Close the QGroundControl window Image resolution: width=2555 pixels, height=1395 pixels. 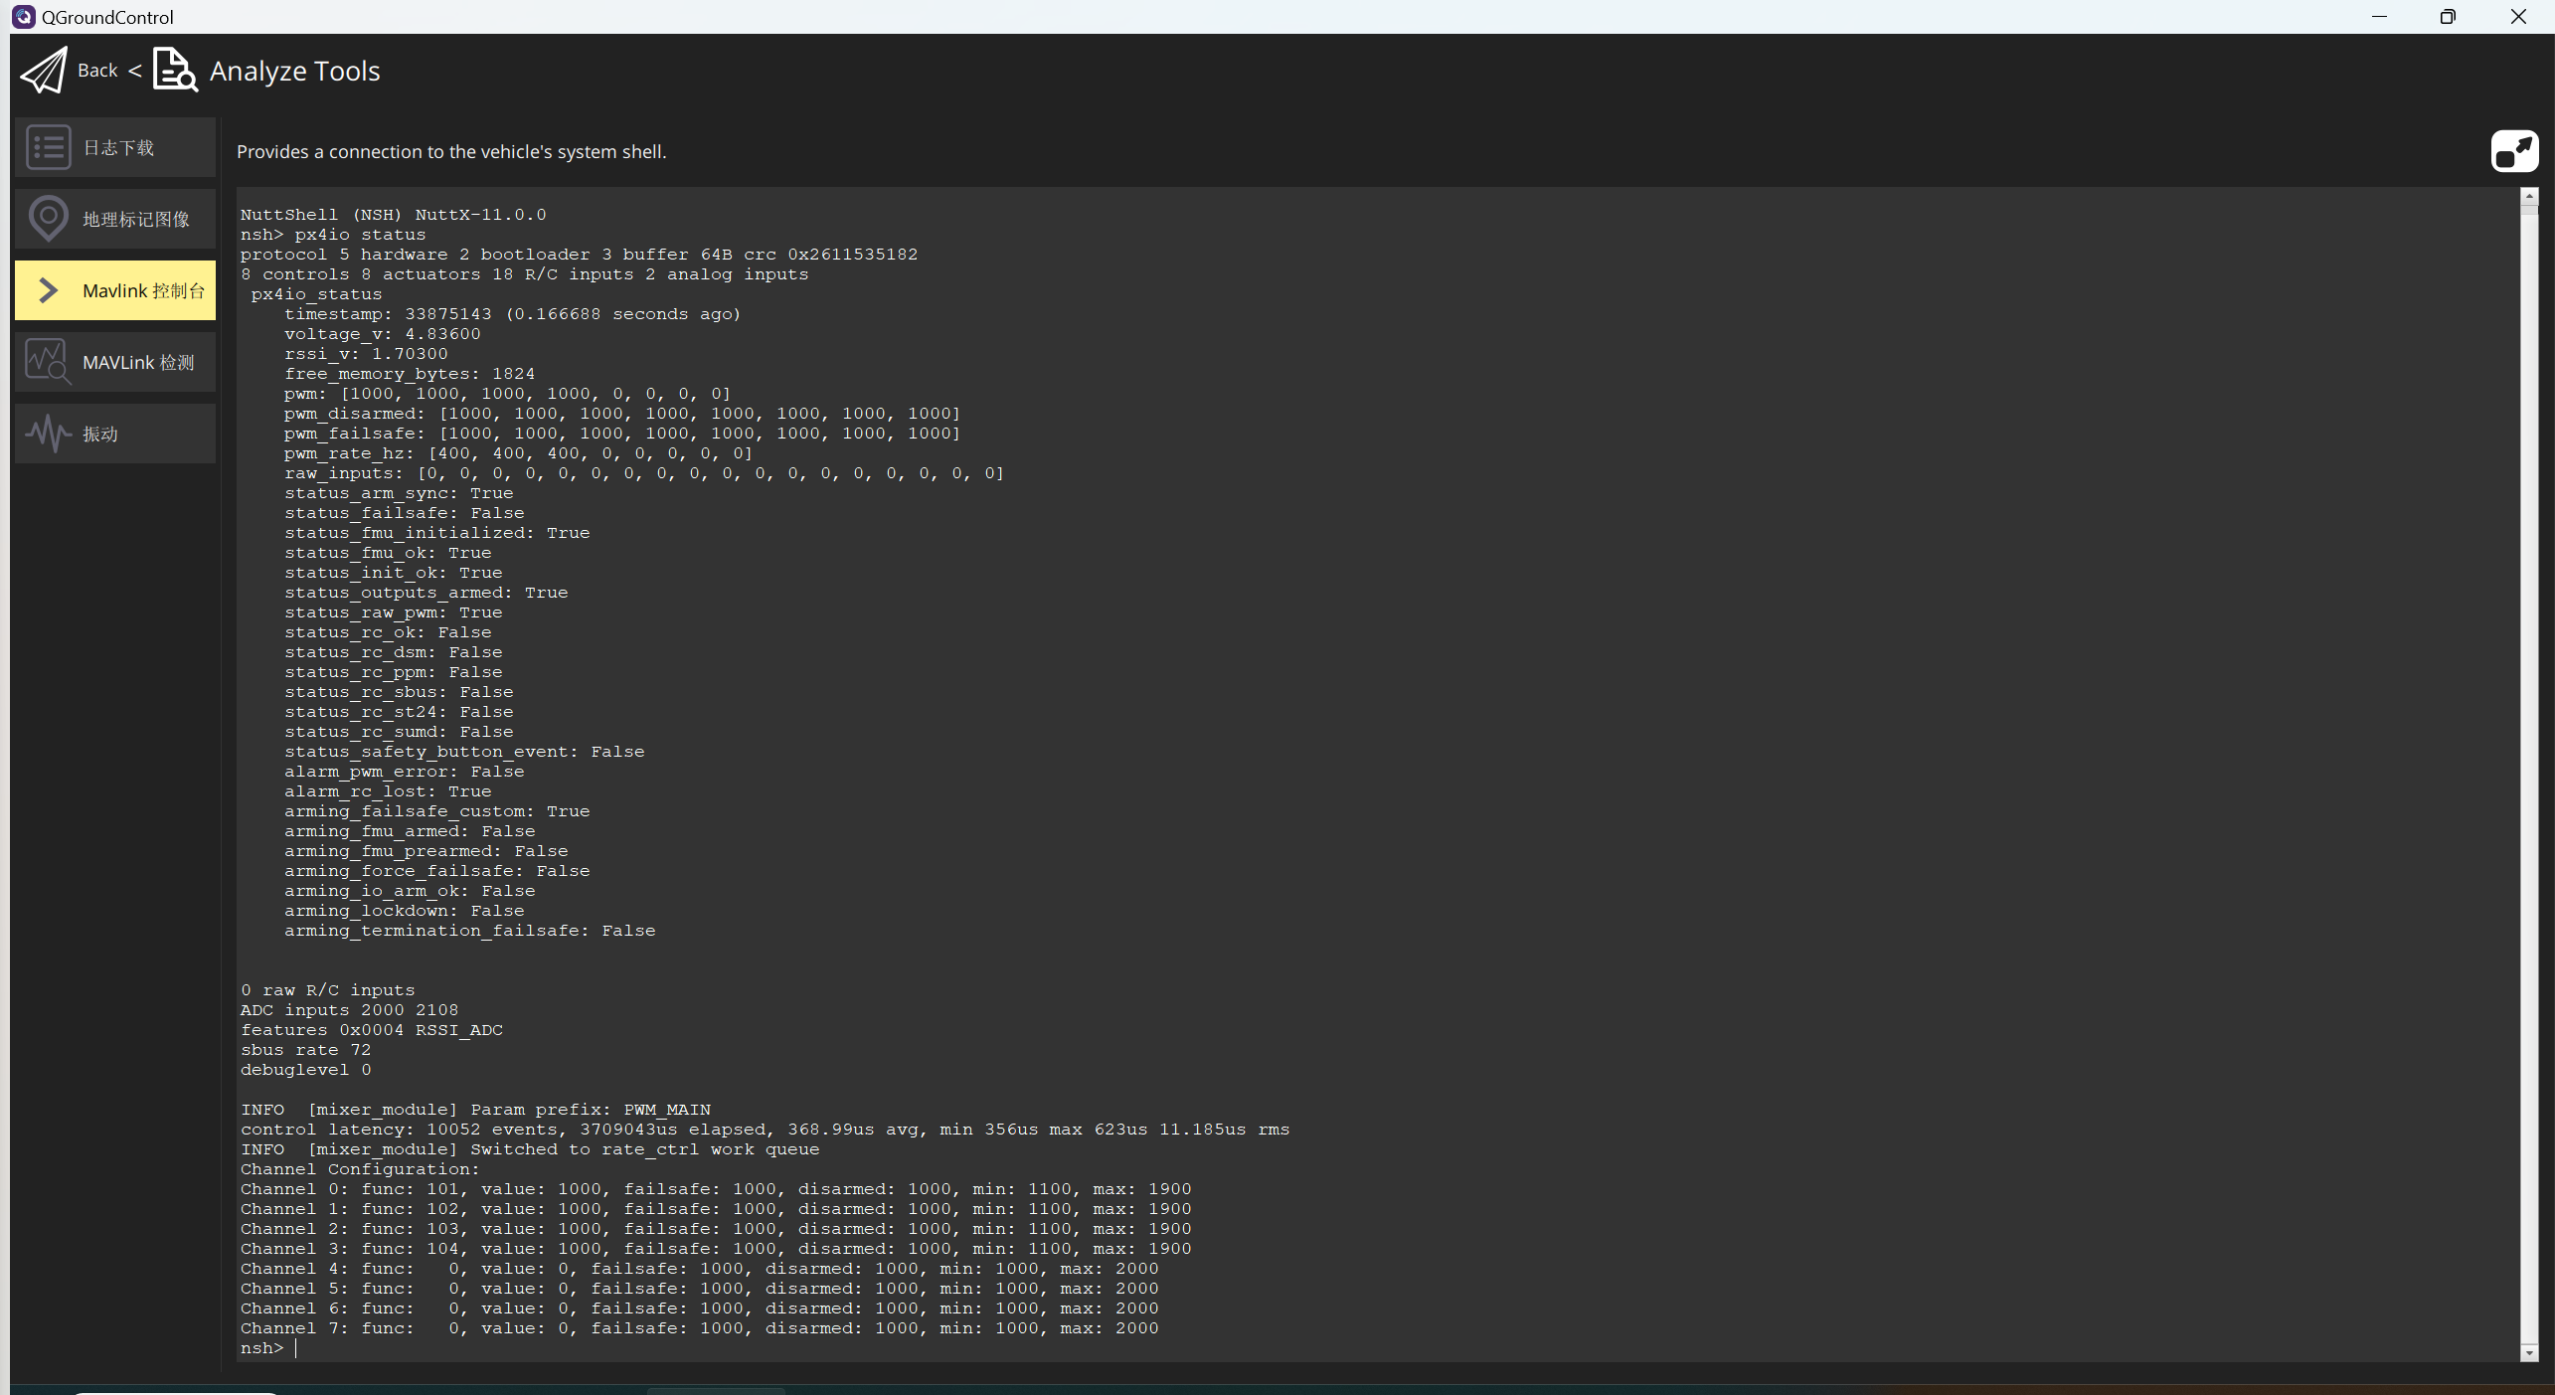(x=2518, y=17)
